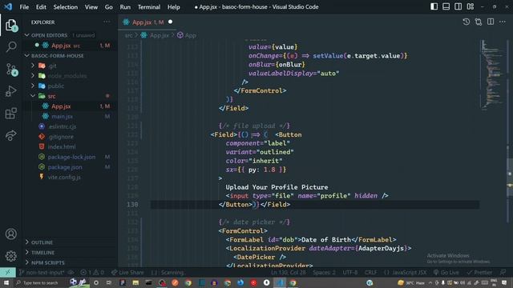Image resolution: width=513 pixels, height=288 pixels.
Task: Open editor More Actions ellipsis
Action: click(503, 22)
